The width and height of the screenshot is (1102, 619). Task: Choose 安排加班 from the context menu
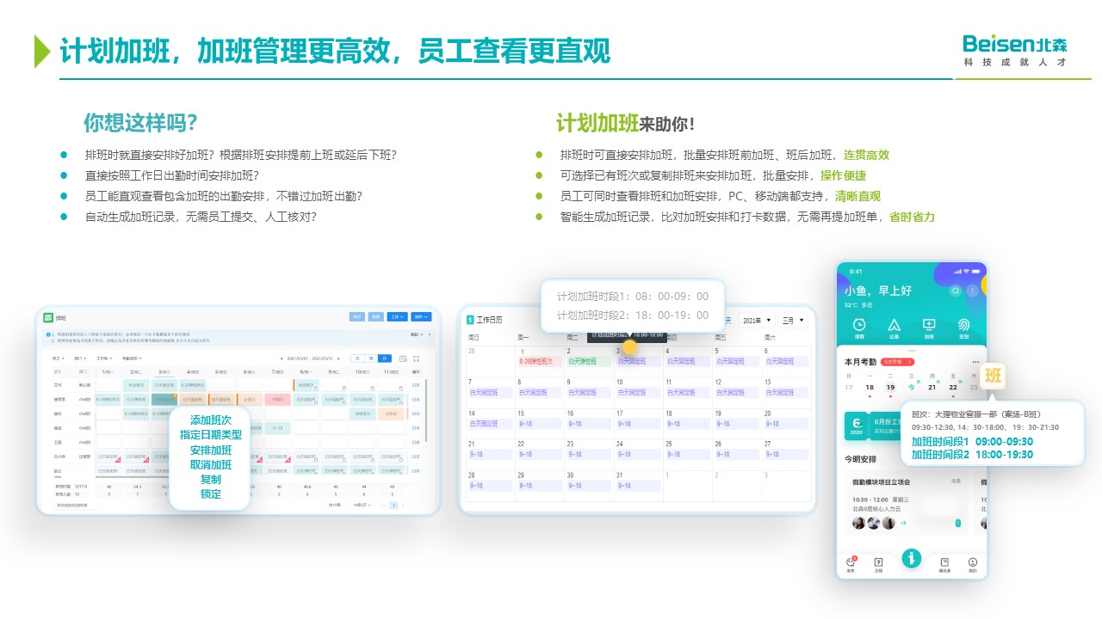[211, 450]
